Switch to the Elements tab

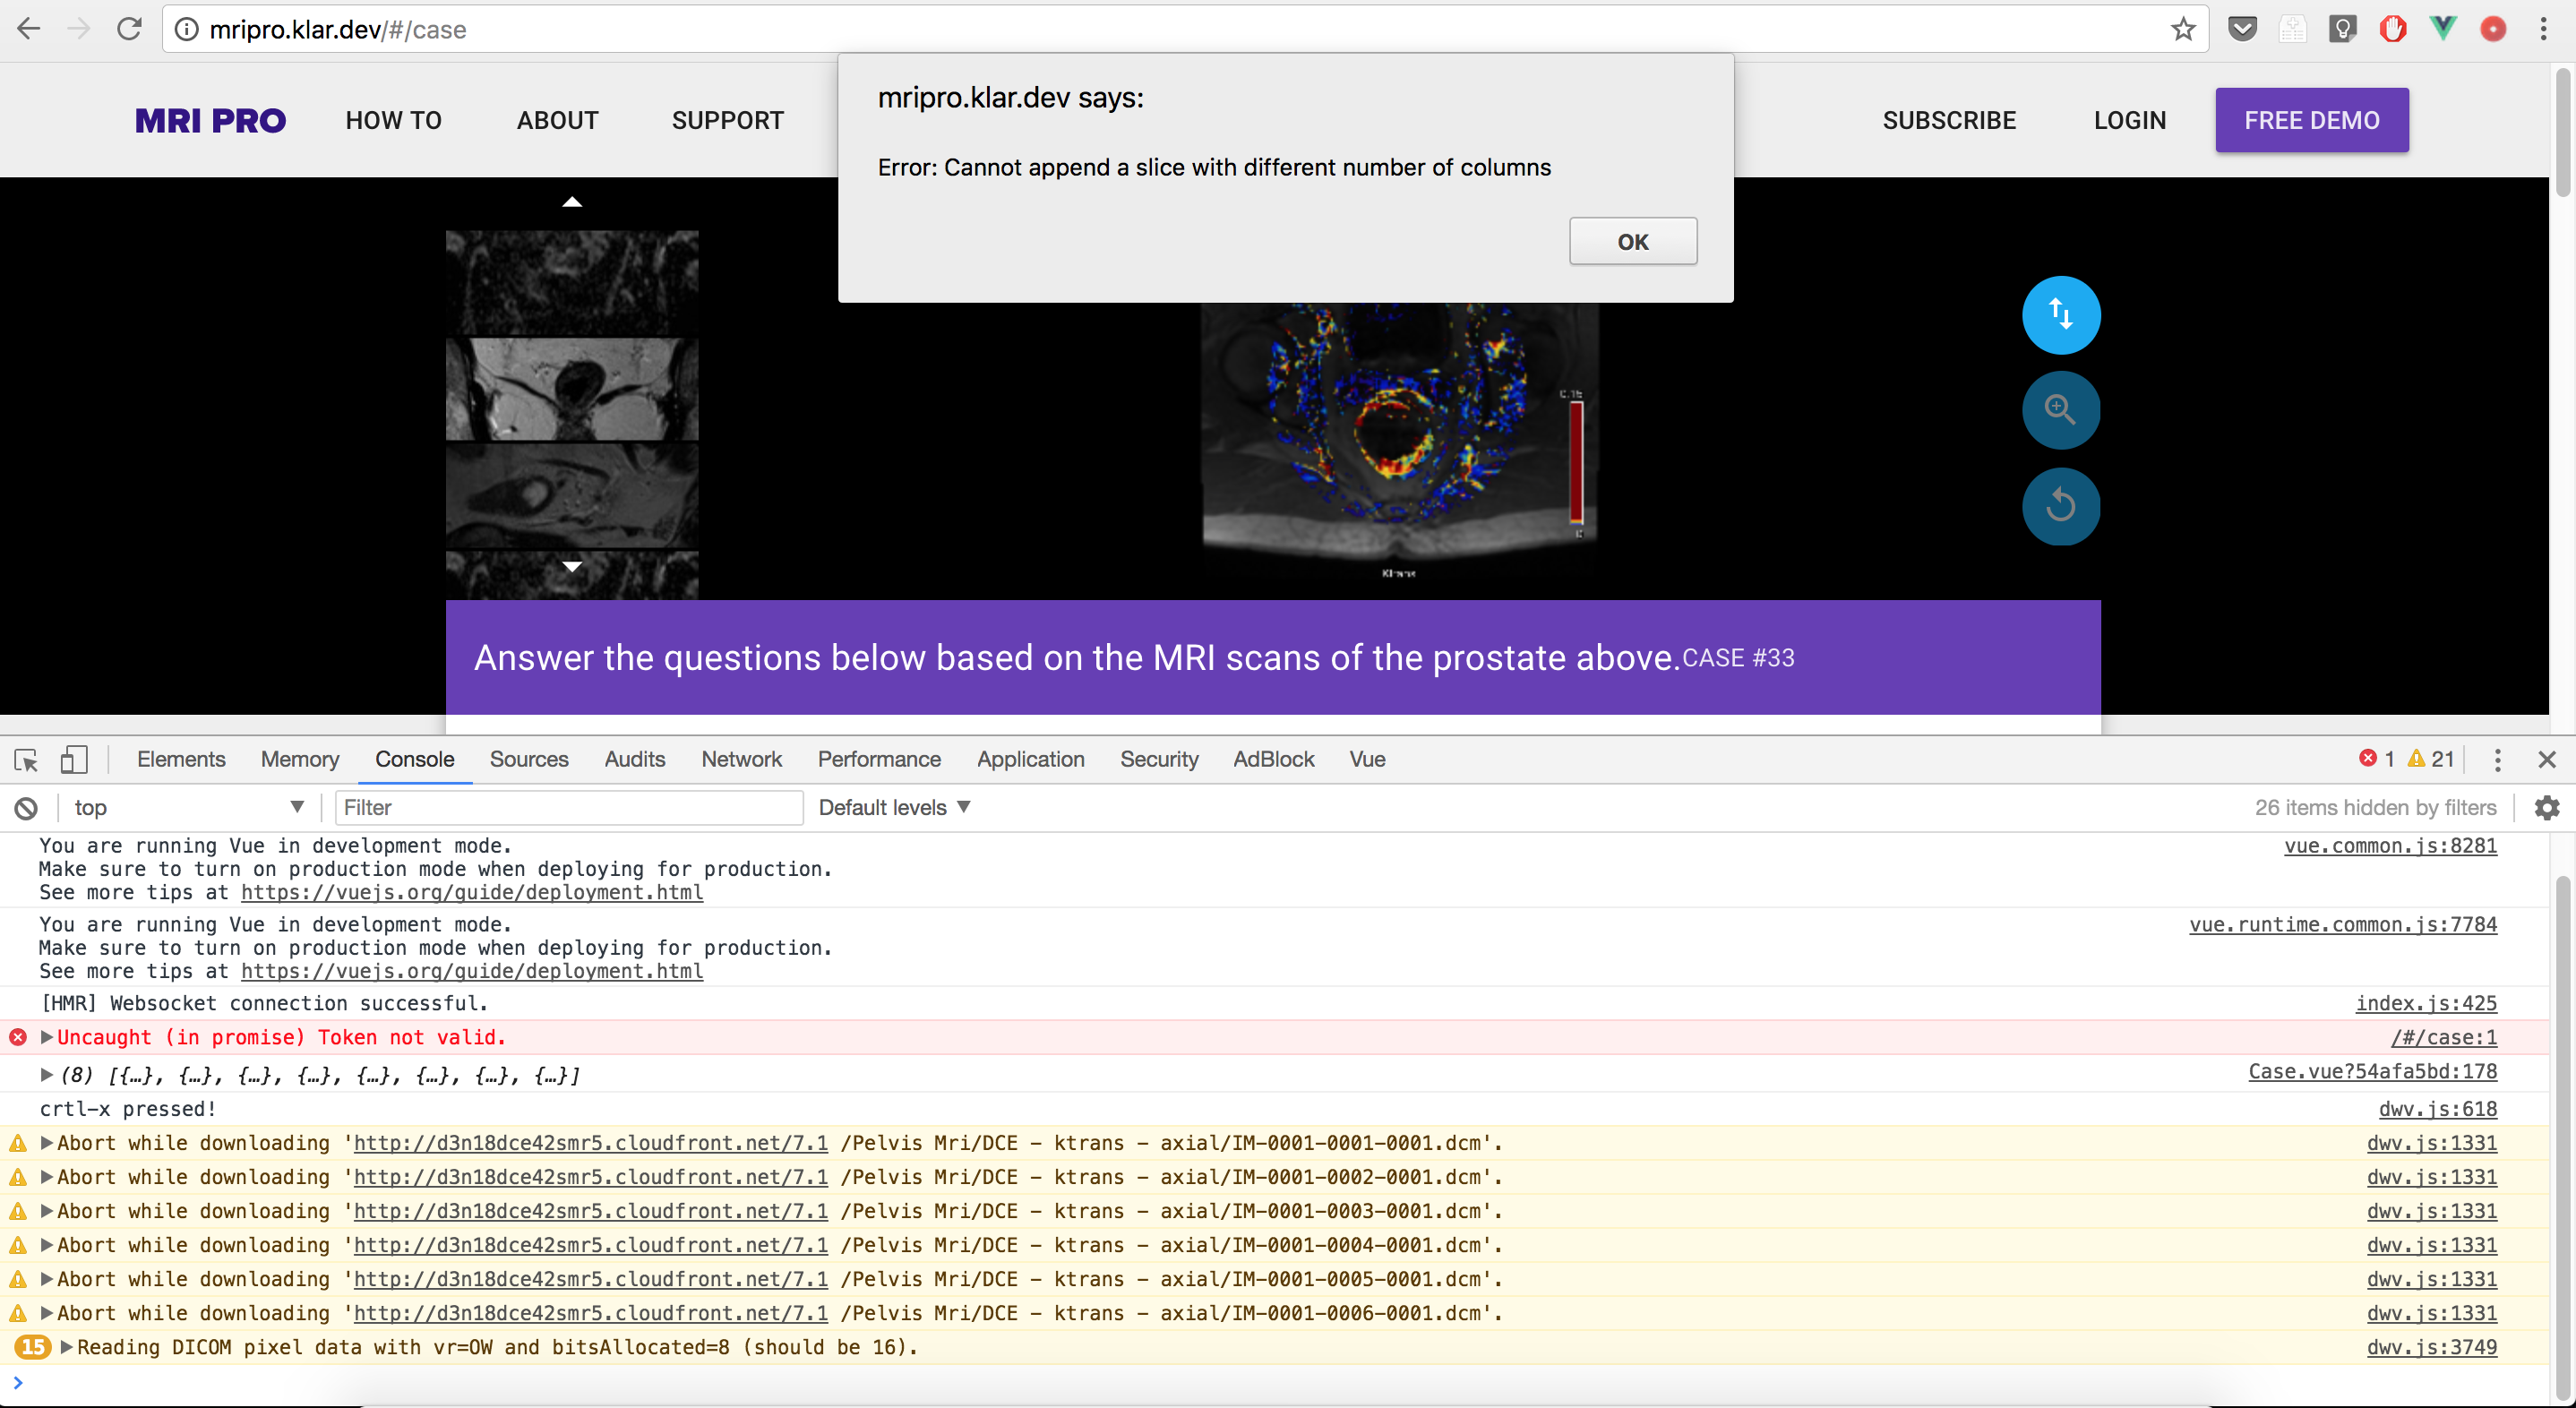tap(181, 759)
